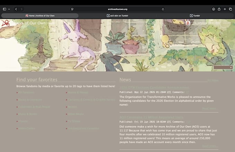
Task: Open the Books & Literature link
Action: tap(30, 100)
